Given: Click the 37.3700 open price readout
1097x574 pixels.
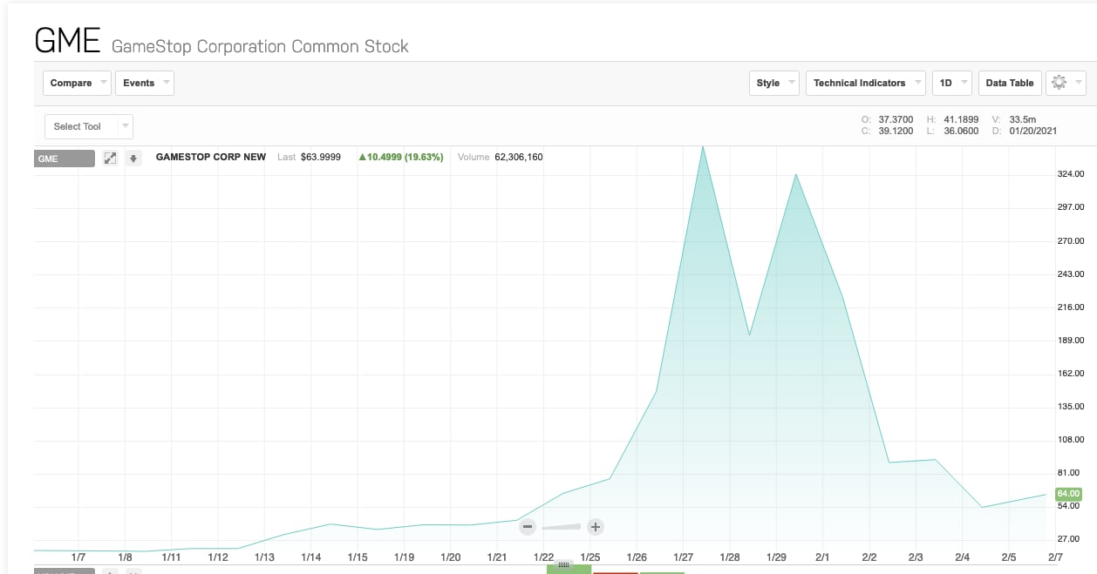Looking at the screenshot, I should coord(896,119).
